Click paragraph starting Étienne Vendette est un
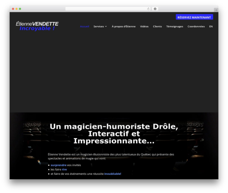228x193 pixels. click(111, 156)
